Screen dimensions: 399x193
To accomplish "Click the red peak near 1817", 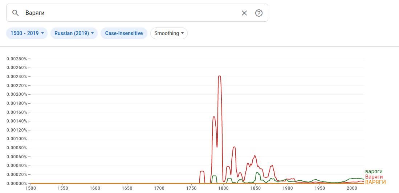I will (x=234, y=147).
